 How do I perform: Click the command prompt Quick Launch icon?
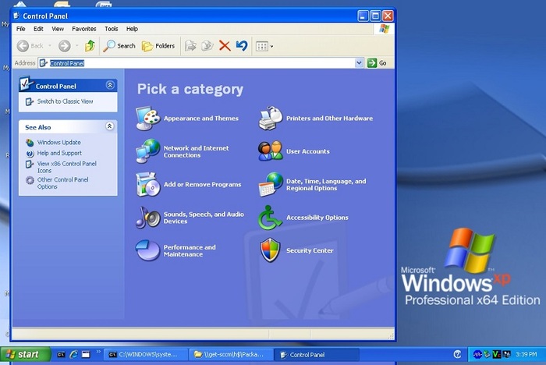pos(61,355)
